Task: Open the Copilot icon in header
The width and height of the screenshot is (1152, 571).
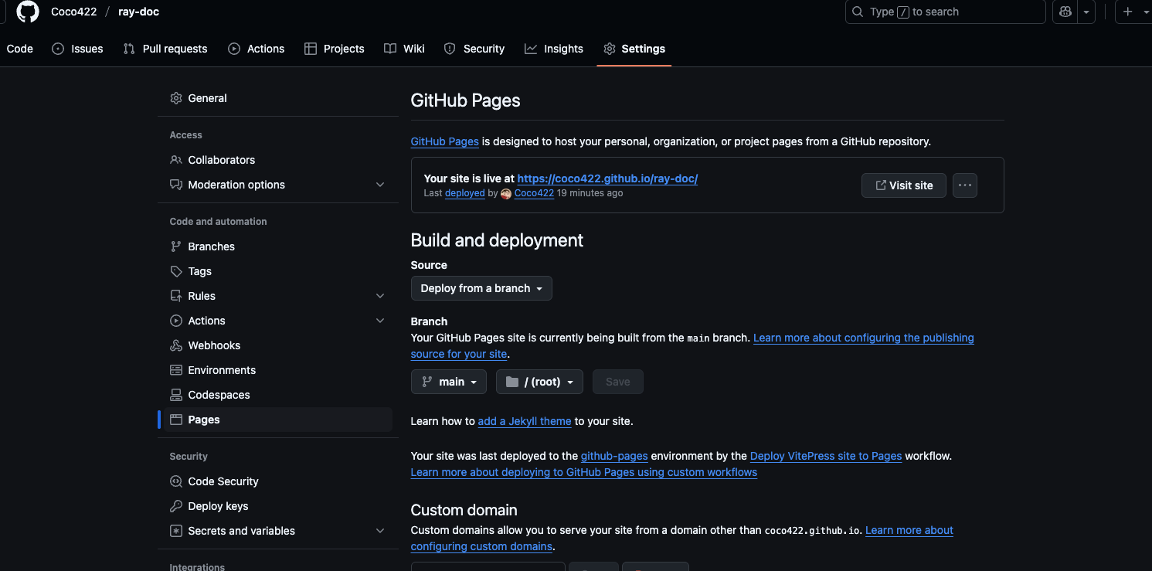Action: 1065,12
